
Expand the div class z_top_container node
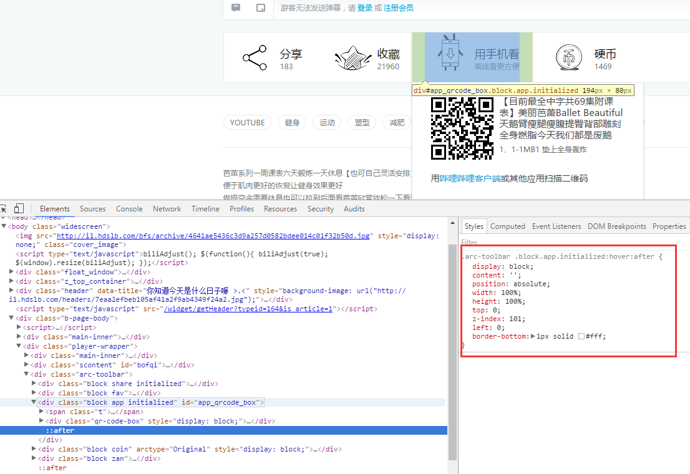coord(11,281)
